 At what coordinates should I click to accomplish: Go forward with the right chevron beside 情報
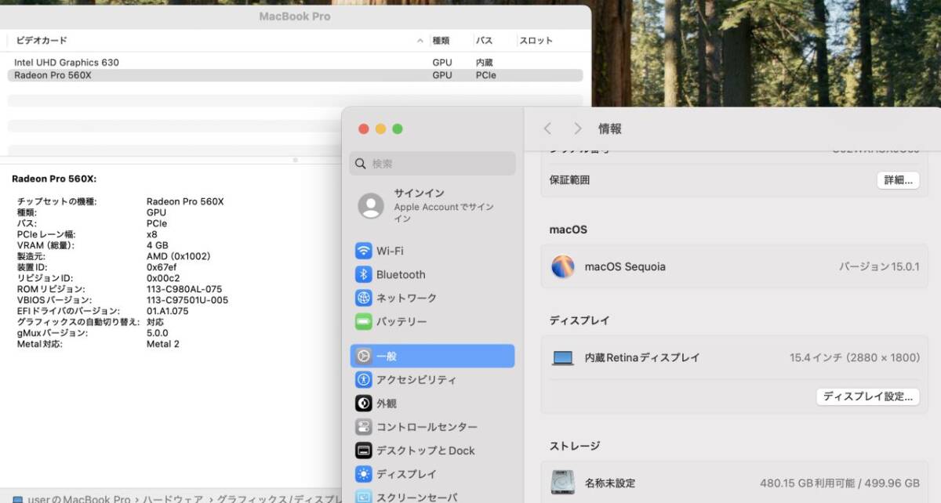click(x=578, y=128)
